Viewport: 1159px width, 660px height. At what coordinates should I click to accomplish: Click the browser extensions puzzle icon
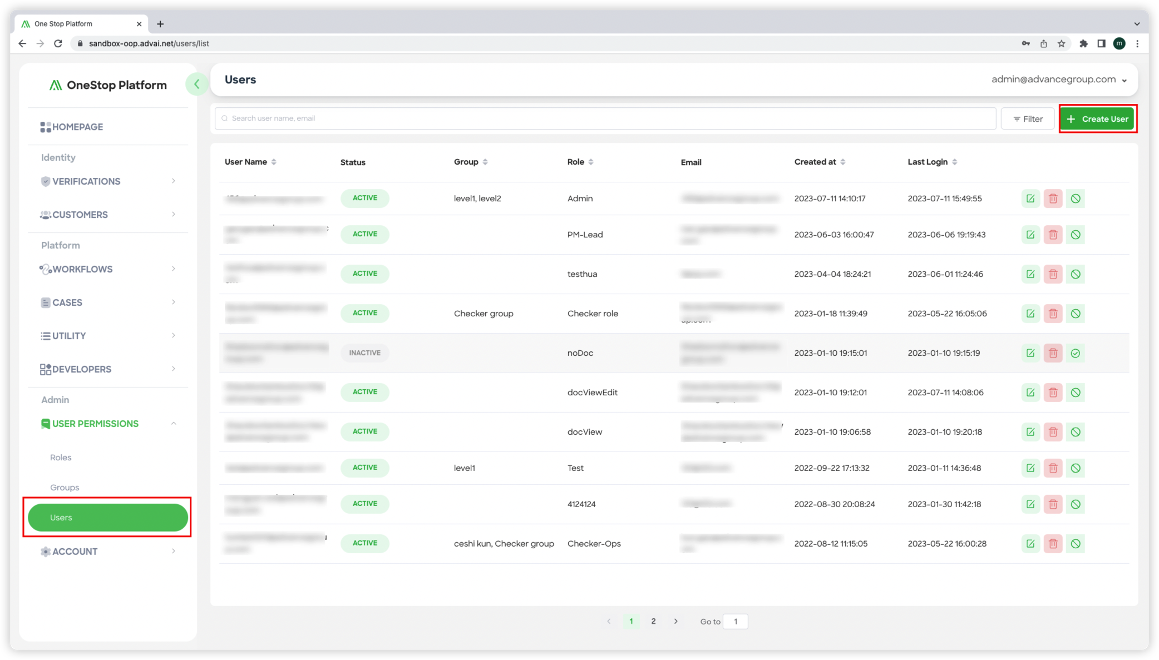1083,43
